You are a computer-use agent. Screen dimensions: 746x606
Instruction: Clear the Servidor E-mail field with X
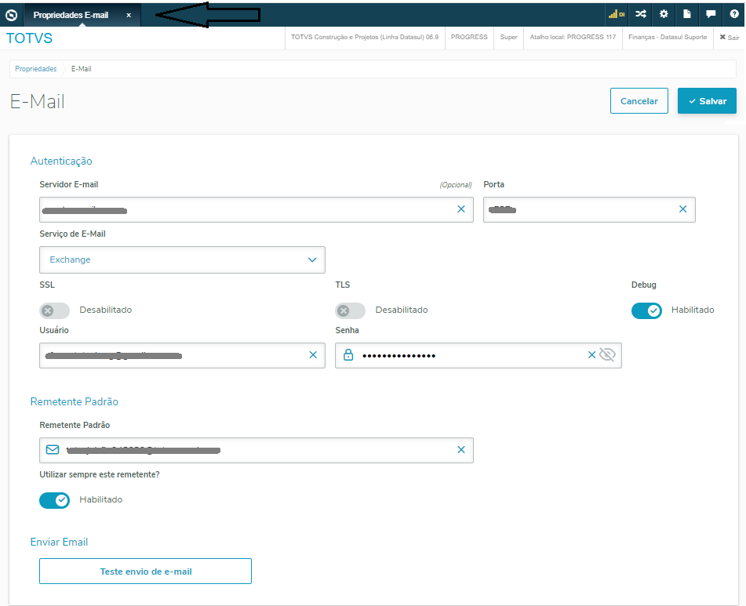pyautogui.click(x=461, y=209)
